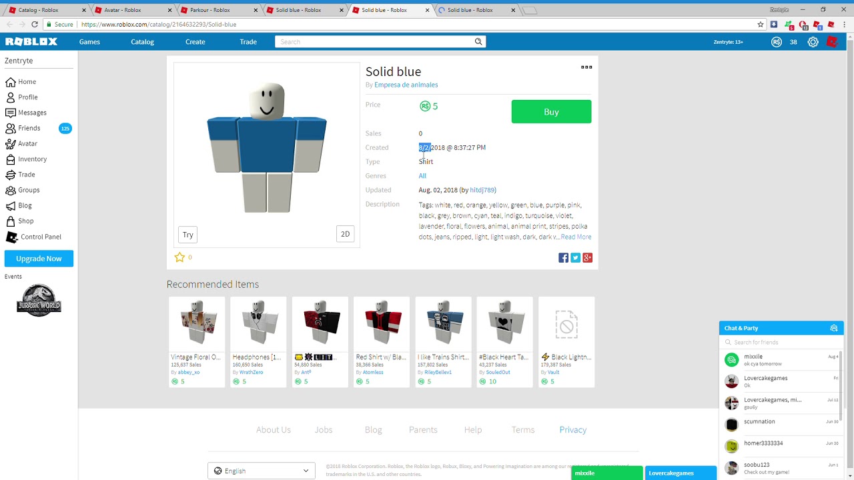Reload the page in the browser
854x480 pixels.
point(35,24)
